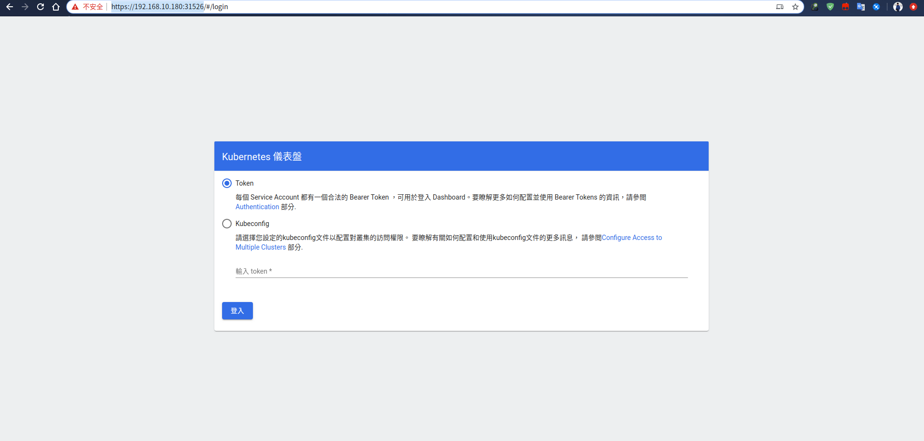Bookmark this page with the star icon
924x441 pixels.
(x=796, y=7)
